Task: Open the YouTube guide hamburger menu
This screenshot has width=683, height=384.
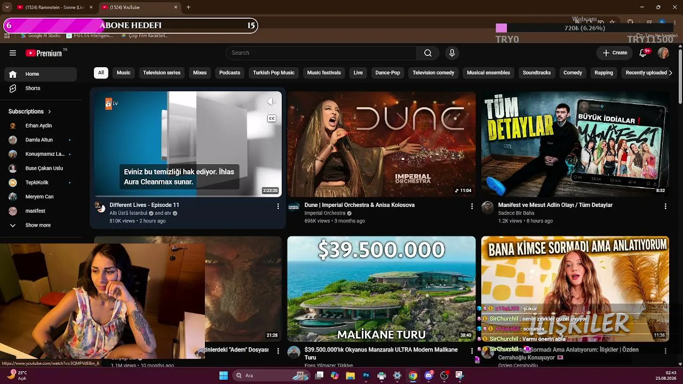Action: tap(13, 53)
